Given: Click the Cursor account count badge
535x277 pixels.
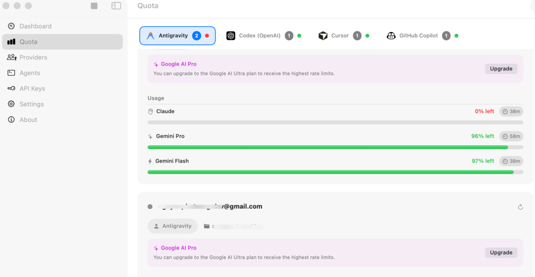Looking at the screenshot, I should 357,36.
